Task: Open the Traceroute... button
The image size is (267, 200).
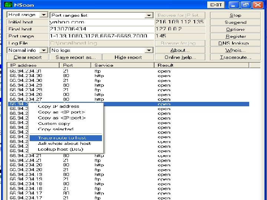Action: pos(235,57)
